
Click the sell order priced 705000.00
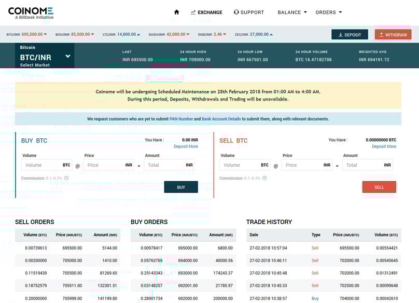coord(67,261)
